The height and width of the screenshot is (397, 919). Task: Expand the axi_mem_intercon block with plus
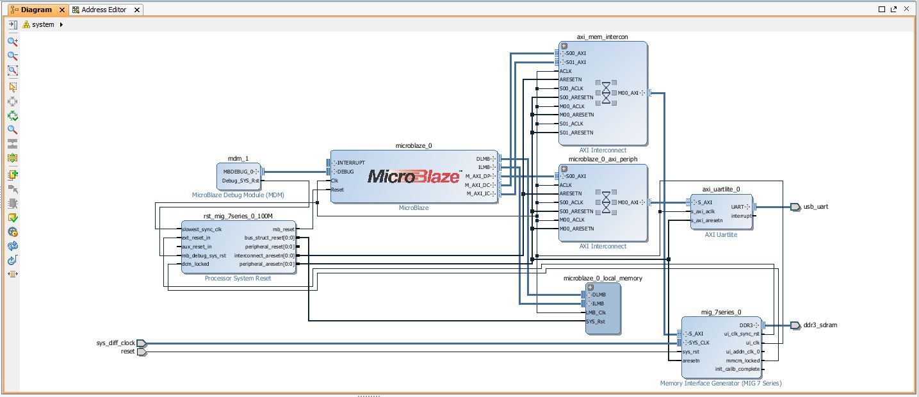coord(564,46)
